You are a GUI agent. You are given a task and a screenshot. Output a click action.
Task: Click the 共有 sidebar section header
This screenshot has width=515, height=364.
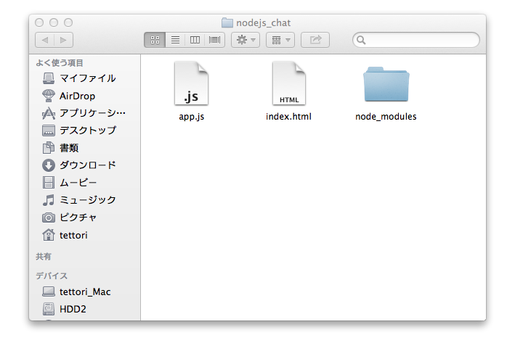click(44, 257)
